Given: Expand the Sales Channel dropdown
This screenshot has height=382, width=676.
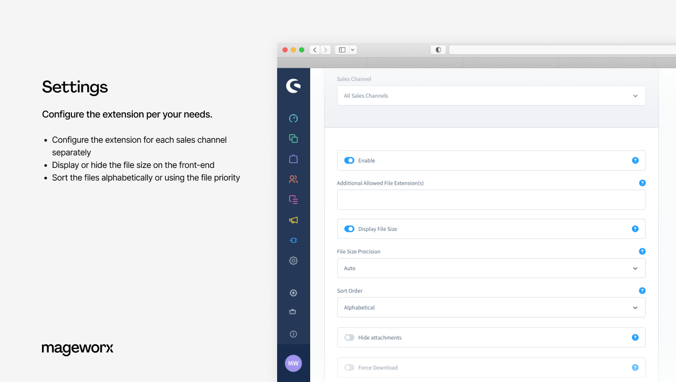Looking at the screenshot, I should [491, 96].
